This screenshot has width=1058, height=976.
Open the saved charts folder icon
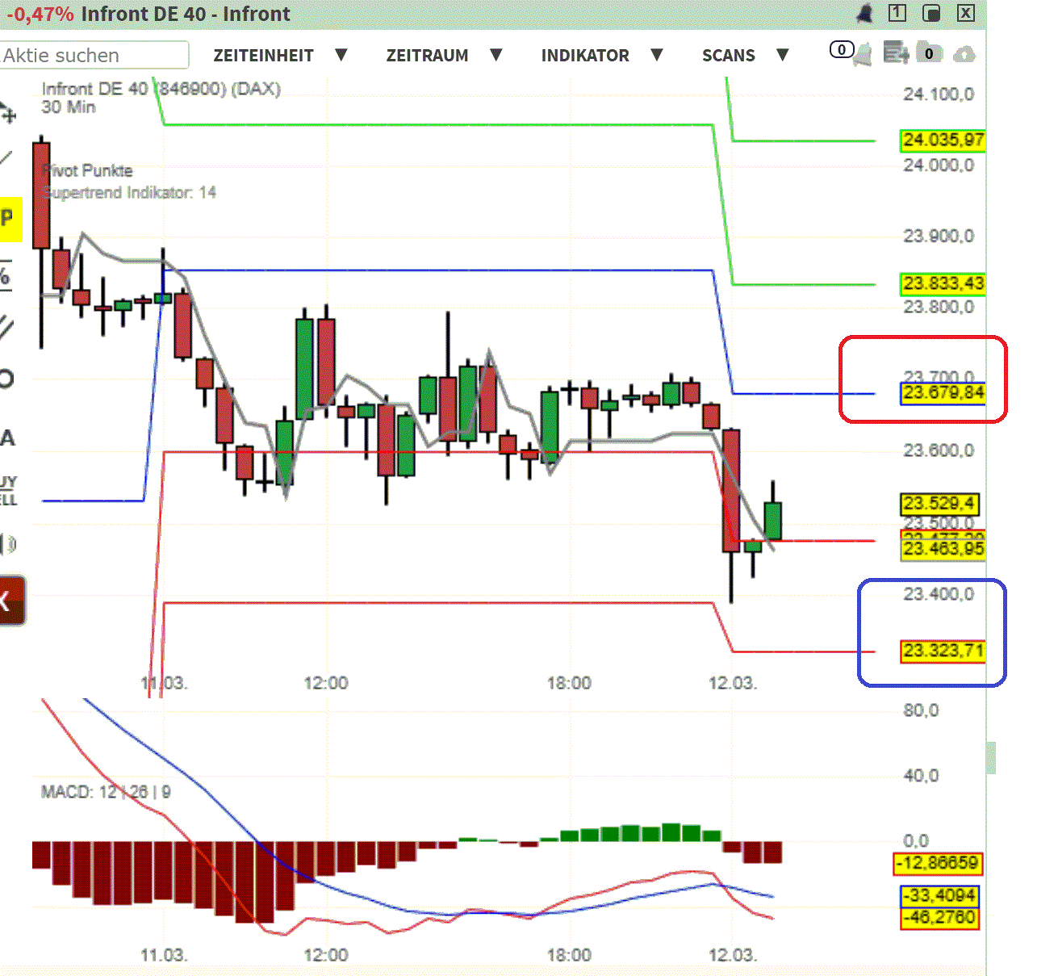[929, 53]
